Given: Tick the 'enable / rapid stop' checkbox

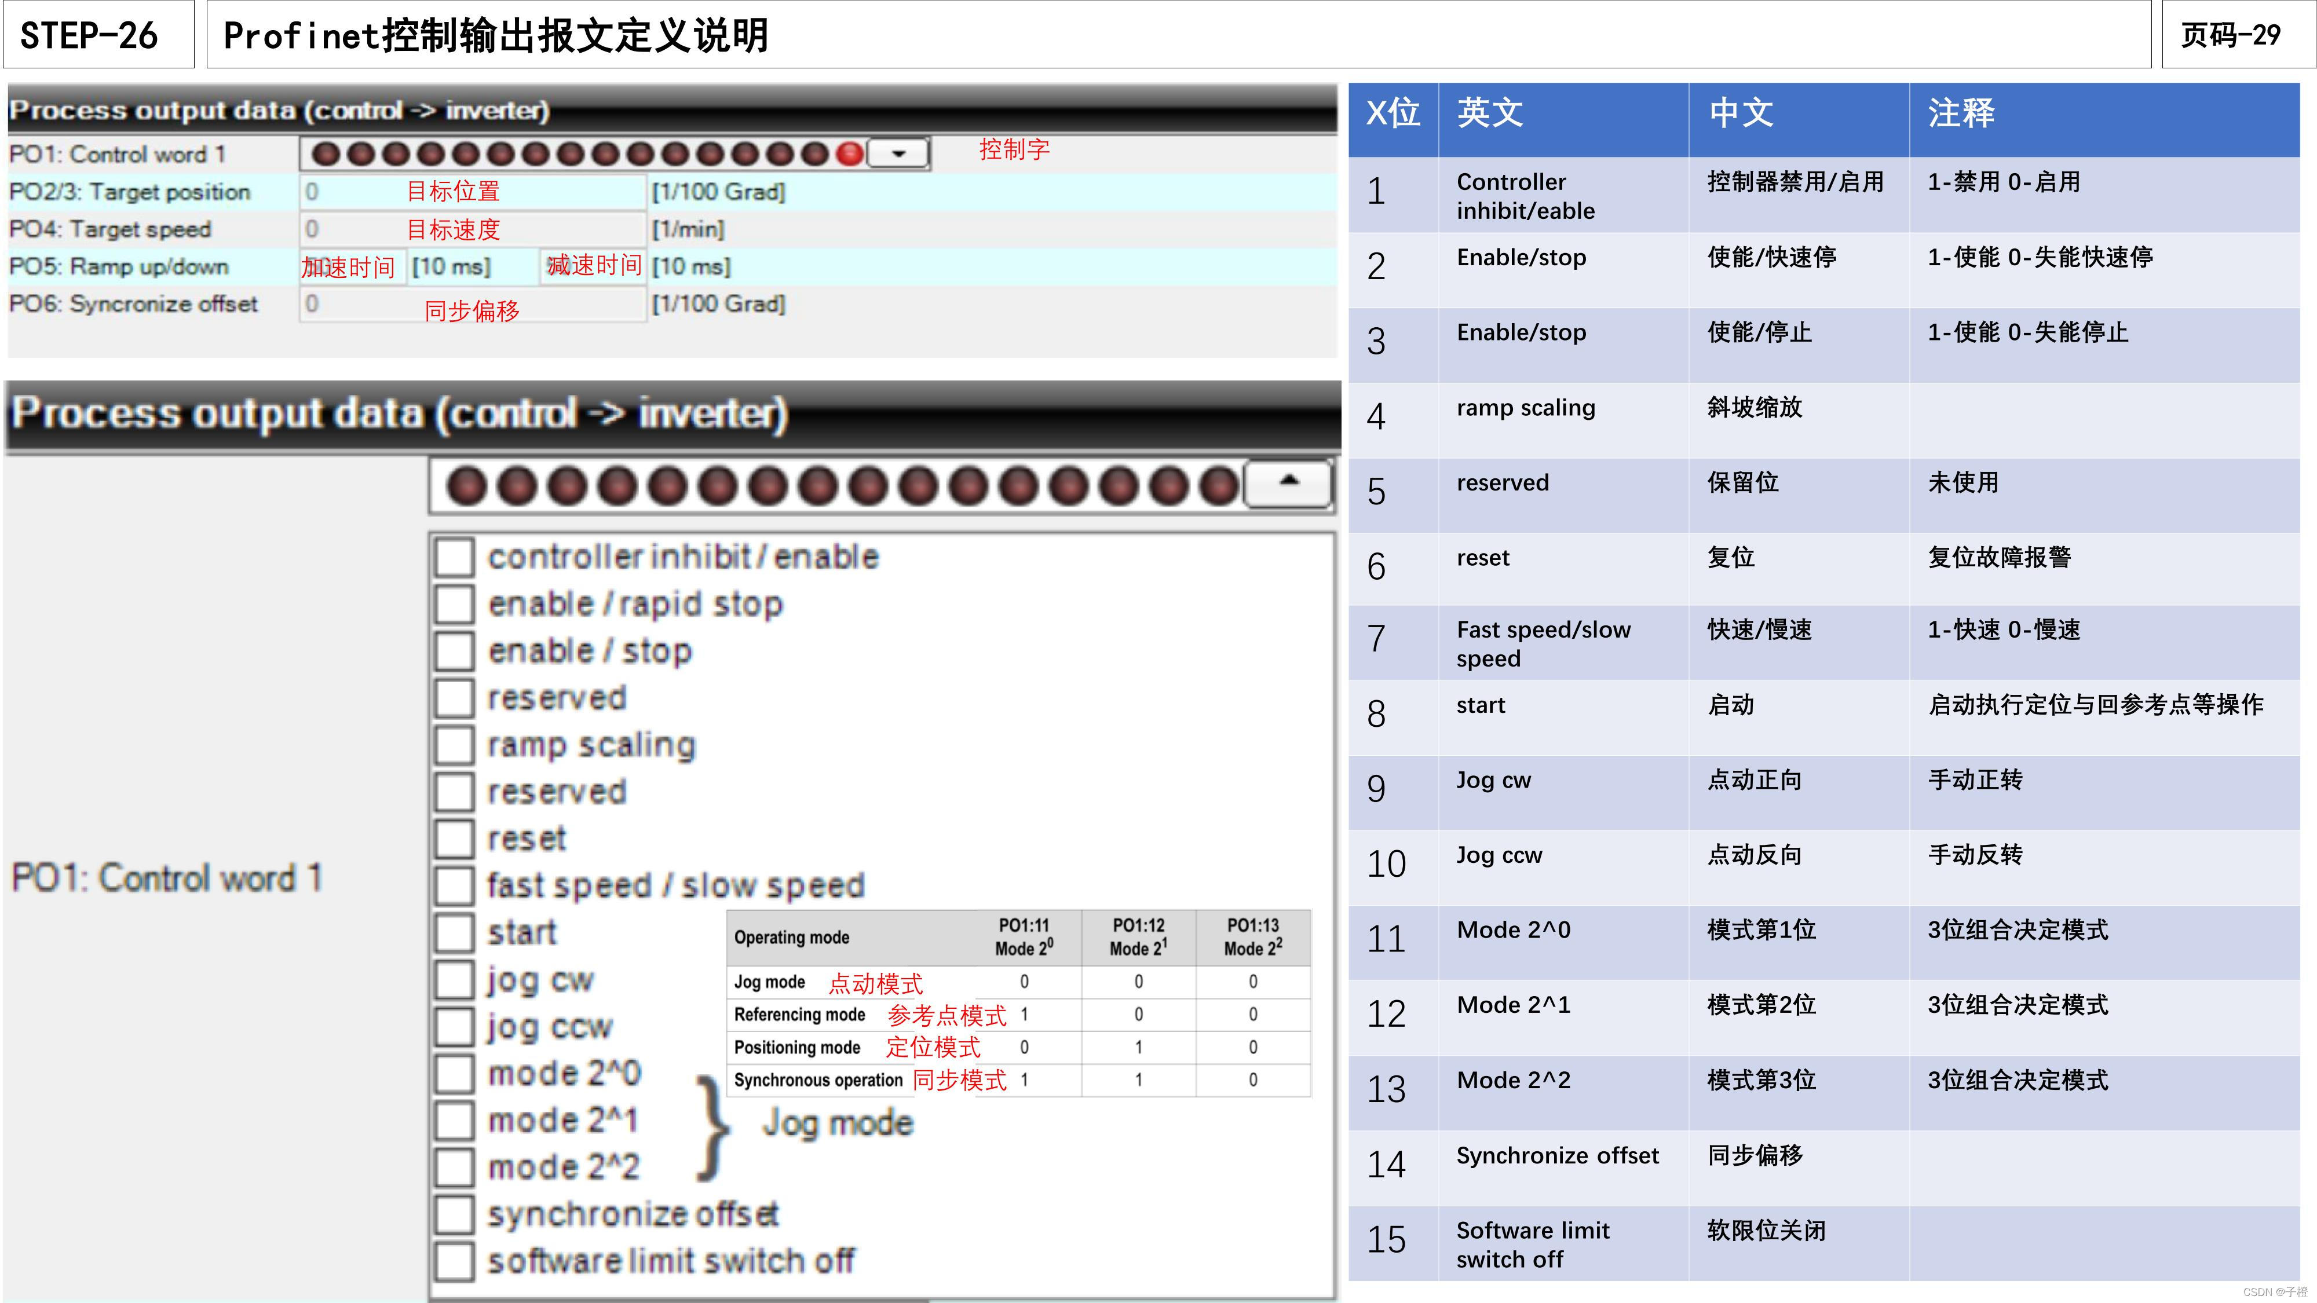Looking at the screenshot, I should [x=454, y=603].
